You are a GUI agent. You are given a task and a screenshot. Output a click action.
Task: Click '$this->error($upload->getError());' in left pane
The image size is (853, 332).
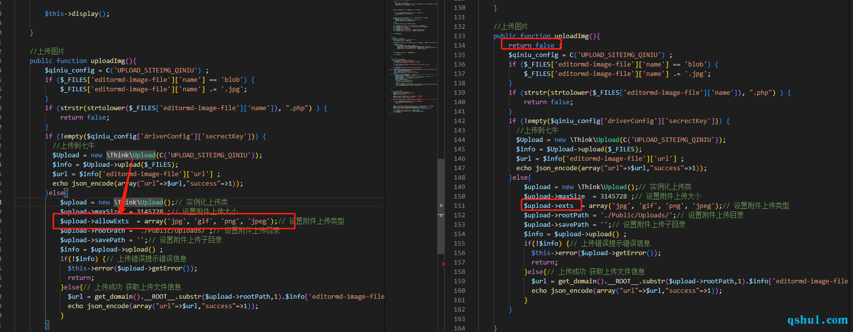click(132, 268)
